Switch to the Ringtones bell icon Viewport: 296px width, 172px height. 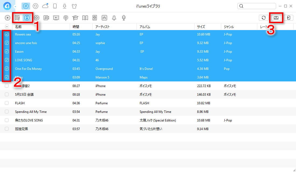(x=114, y=18)
